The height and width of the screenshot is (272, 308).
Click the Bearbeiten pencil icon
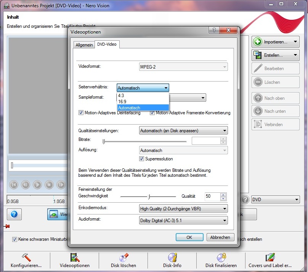point(258,68)
